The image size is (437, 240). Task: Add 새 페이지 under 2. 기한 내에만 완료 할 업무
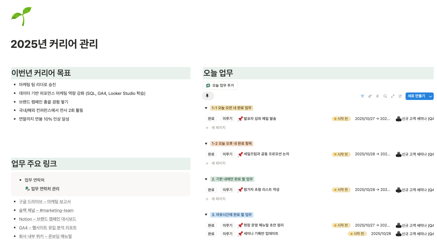tap(218, 199)
